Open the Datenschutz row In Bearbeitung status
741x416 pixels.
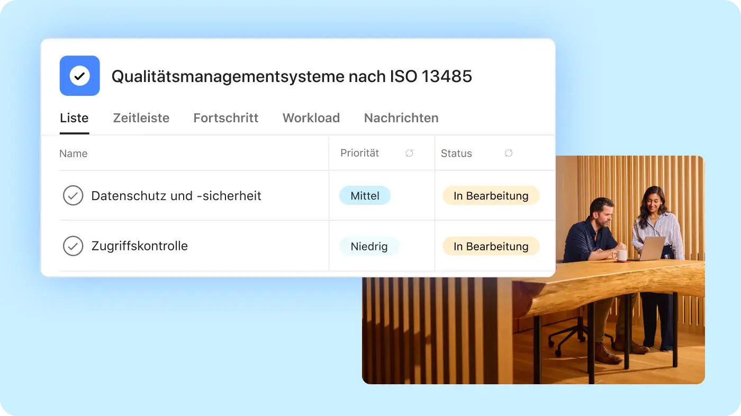click(x=491, y=196)
